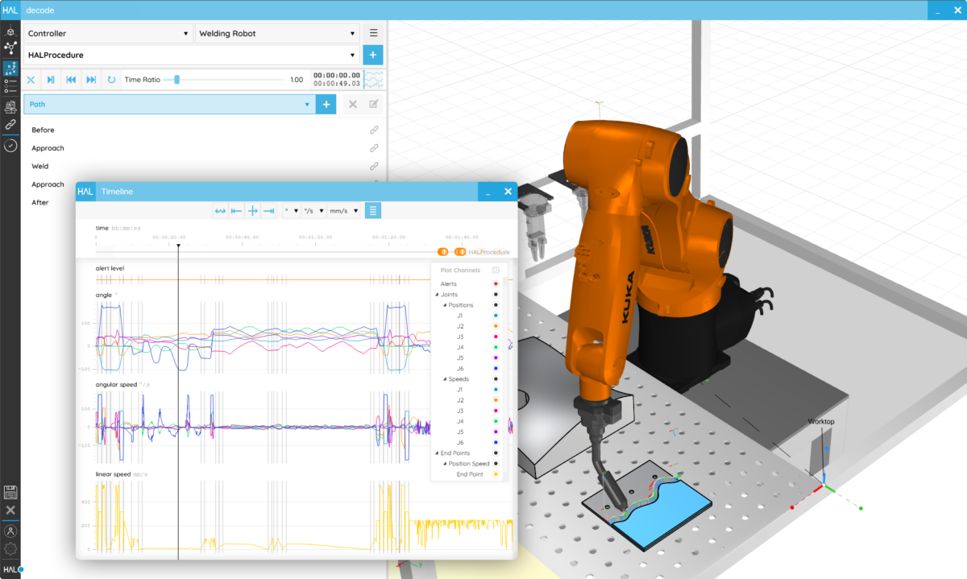Click the save disk icon near the sidebar bottom
Screen dimensions: 967x579
click(10, 492)
